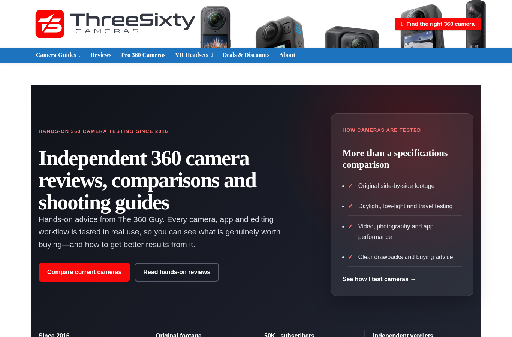Open the About page
This screenshot has width=512, height=337.
[287, 55]
